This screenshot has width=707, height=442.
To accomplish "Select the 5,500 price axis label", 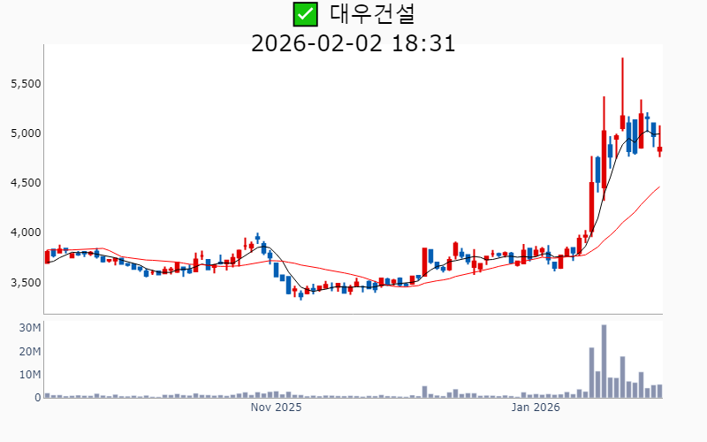I will coord(26,83).
